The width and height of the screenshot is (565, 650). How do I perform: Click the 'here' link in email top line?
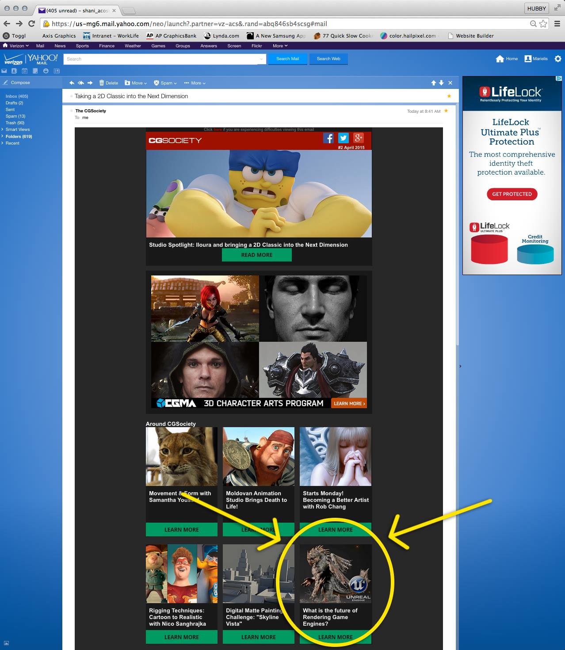point(218,130)
